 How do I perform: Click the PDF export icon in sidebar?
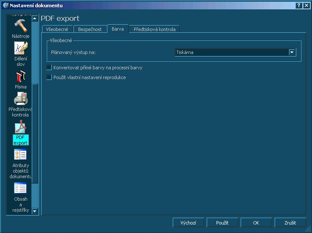tap(20, 128)
